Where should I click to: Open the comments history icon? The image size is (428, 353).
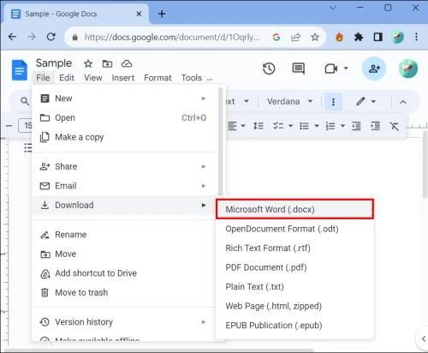[299, 69]
